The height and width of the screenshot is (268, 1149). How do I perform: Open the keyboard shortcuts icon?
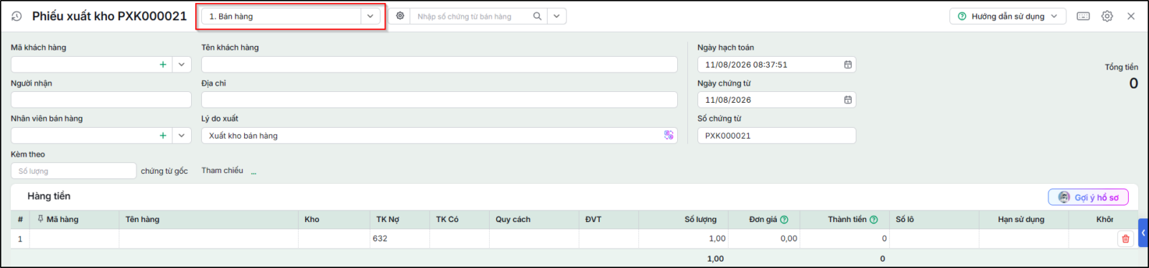click(x=1084, y=16)
